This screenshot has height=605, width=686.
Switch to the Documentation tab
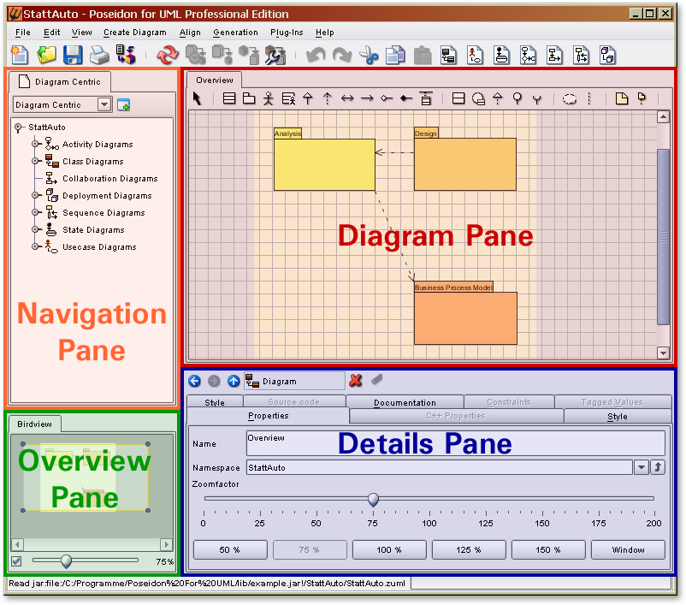tap(405, 402)
